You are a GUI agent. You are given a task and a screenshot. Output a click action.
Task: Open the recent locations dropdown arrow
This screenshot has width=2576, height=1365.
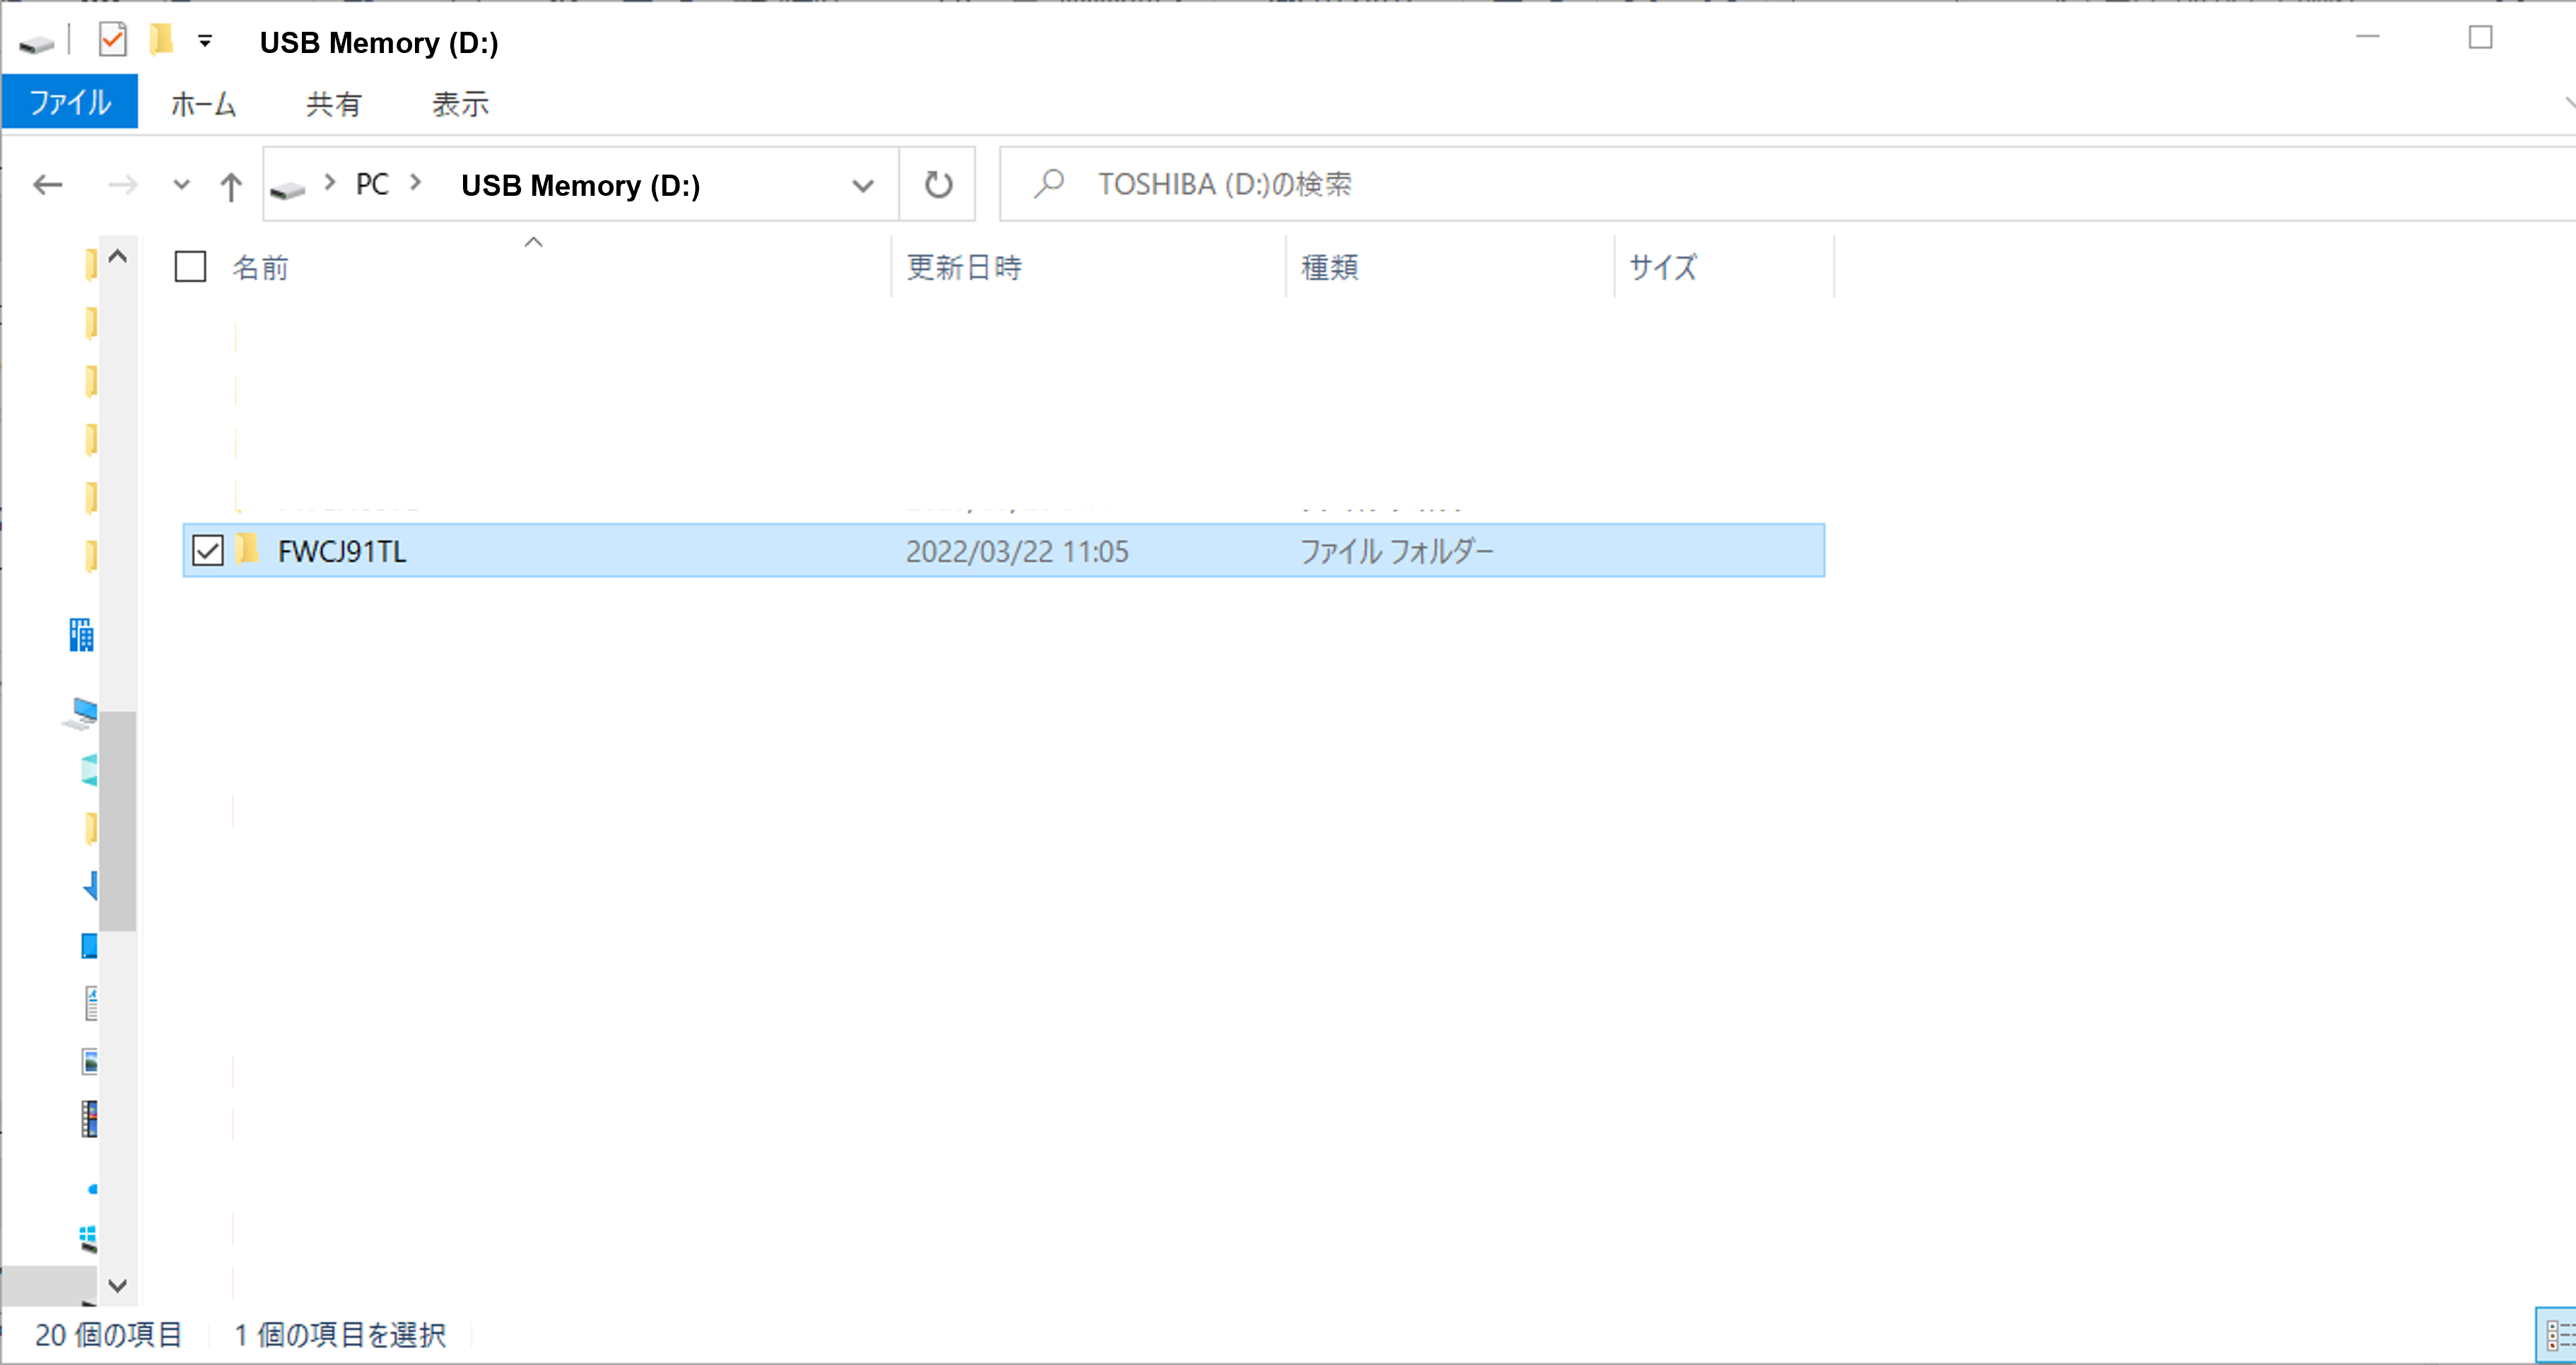181,185
